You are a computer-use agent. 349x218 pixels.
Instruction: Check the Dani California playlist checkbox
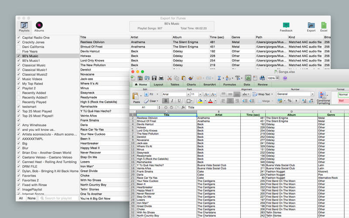(x=19, y=47)
